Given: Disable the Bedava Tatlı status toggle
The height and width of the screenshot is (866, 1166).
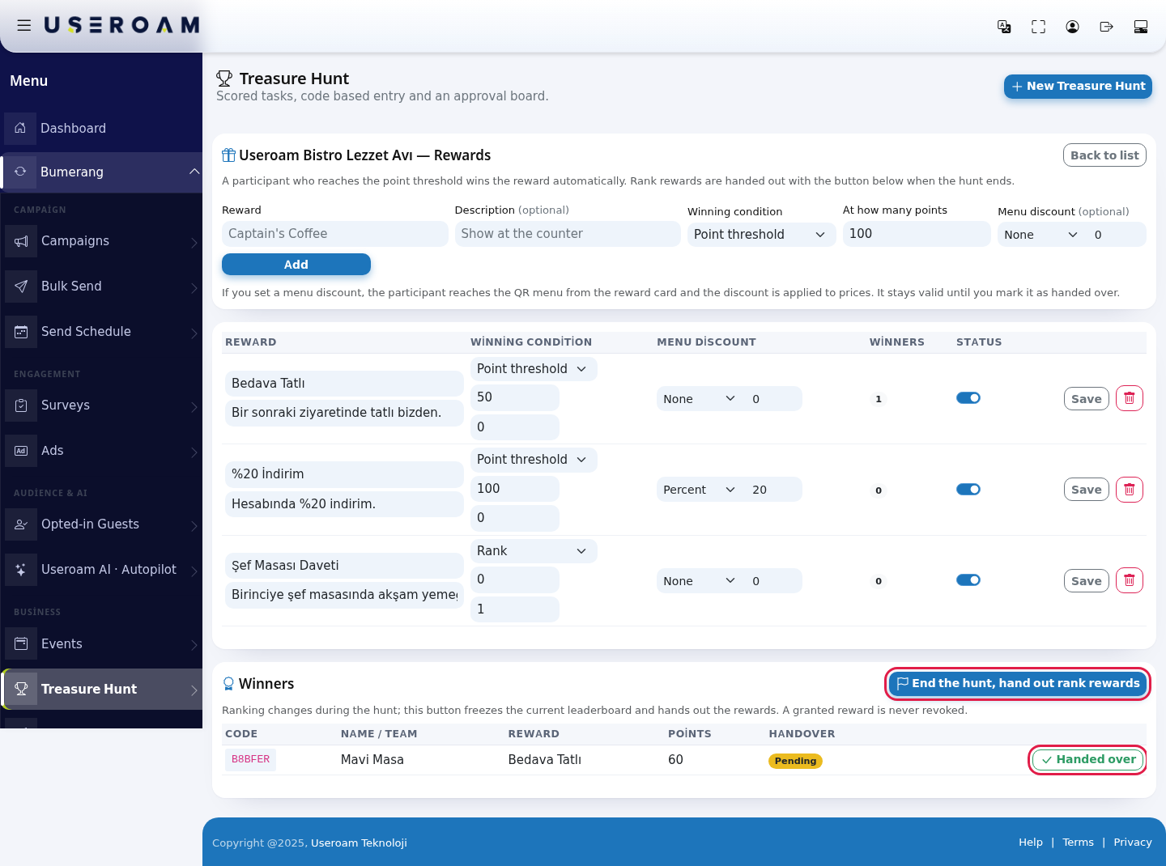Looking at the screenshot, I should [968, 398].
